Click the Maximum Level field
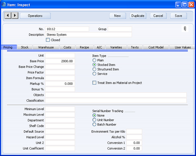196x156 pixels. (x=60, y=115)
